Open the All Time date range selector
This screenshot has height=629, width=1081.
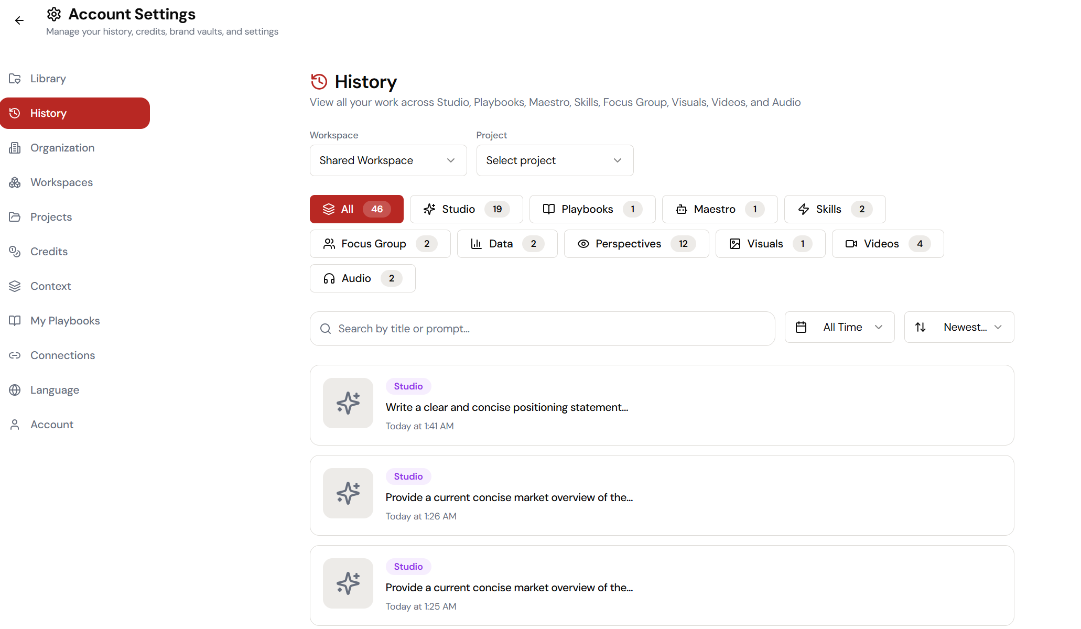(838, 327)
